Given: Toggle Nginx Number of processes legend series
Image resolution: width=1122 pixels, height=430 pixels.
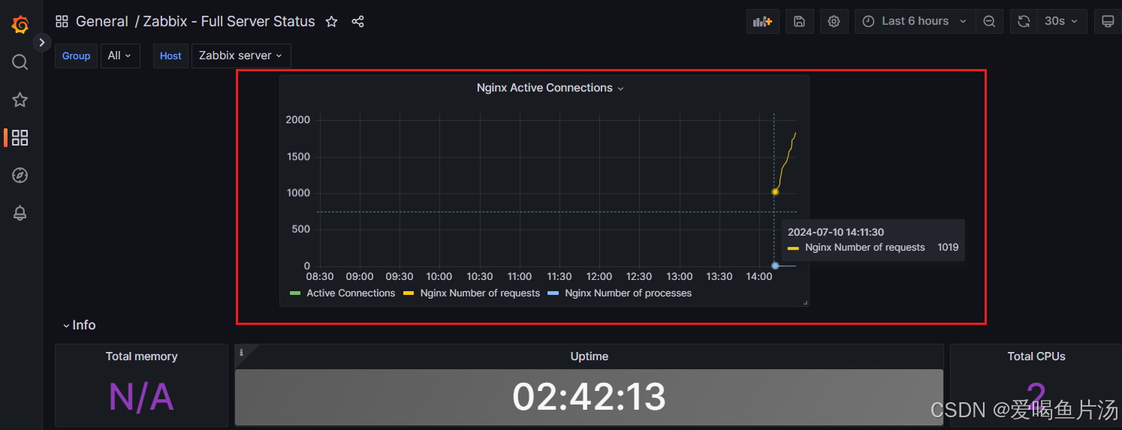Looking at the screenshot, I should pyautogui.click(x=628, y=293).
